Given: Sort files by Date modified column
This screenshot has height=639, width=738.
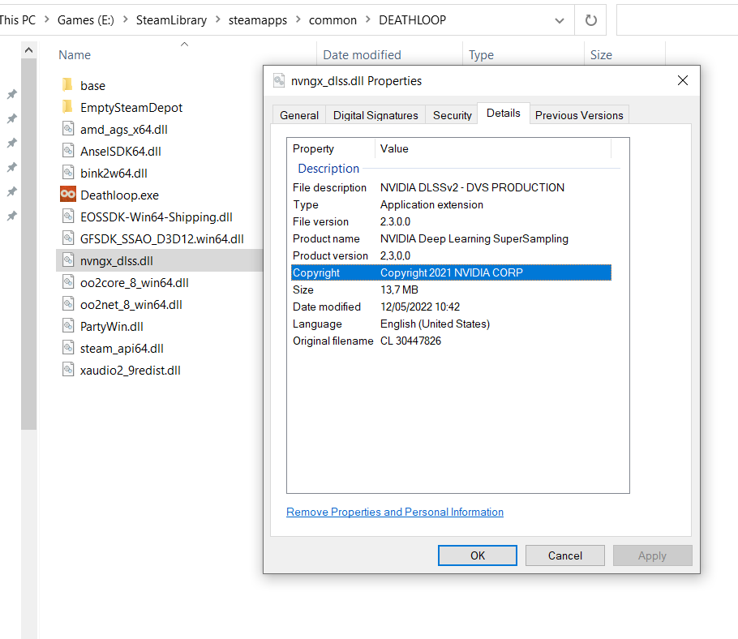Looking at the screenshot, I should click(362, 55).
